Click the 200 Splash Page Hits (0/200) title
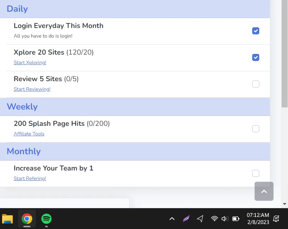This screenshot has height=229, width=288. coord(62,124)
